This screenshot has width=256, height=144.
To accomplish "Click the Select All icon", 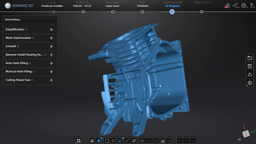I will 142,141.
